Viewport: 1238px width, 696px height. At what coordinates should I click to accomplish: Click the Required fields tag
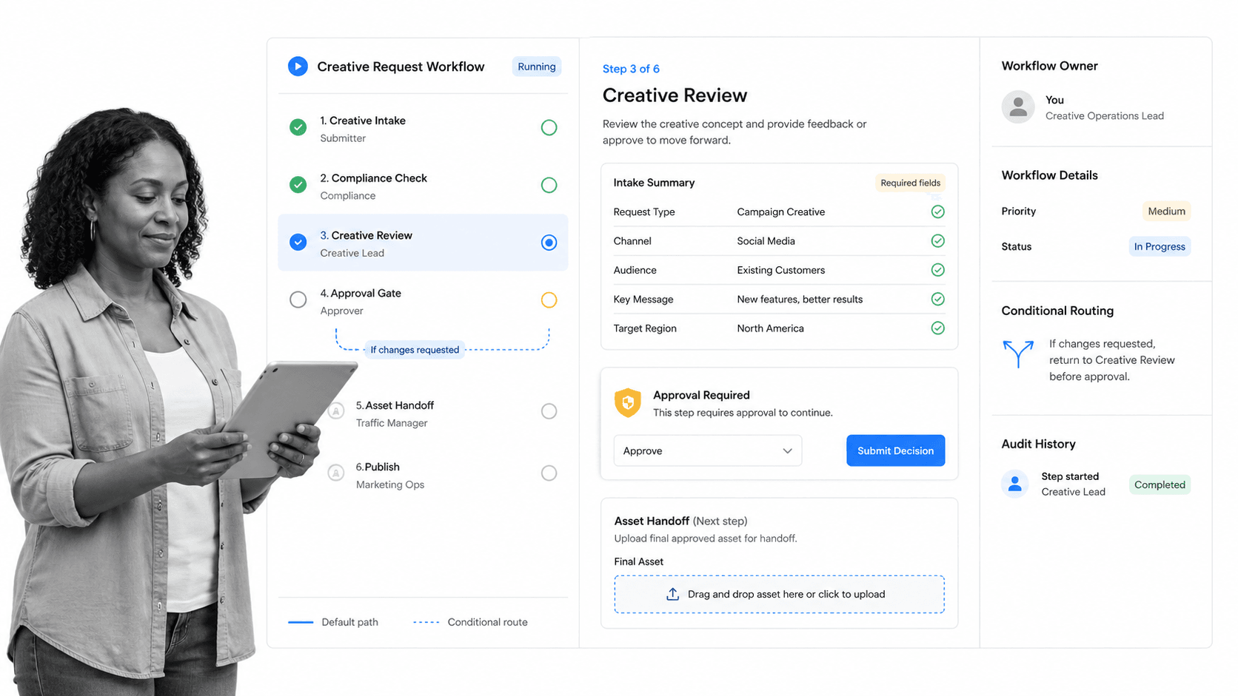[x=910, y=183]
